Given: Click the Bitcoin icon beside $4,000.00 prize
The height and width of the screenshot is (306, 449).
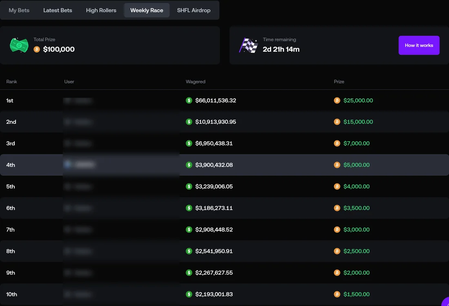Looking at the screenshot, I should click(x=337, y=186).
